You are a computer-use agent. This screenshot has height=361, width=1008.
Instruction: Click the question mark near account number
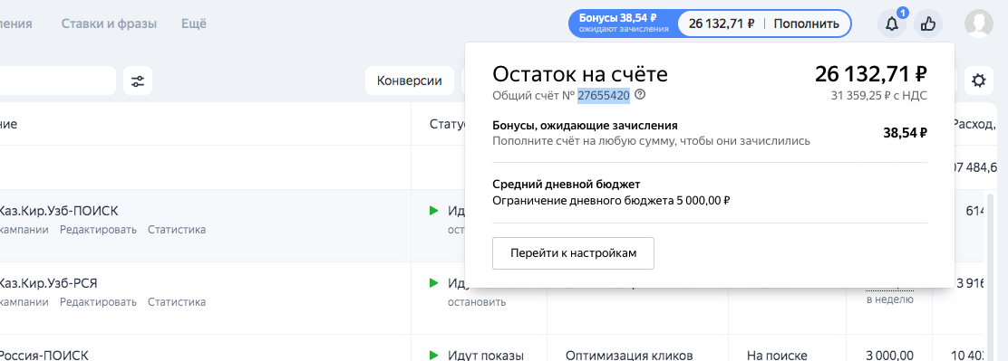tap(640, 95)
